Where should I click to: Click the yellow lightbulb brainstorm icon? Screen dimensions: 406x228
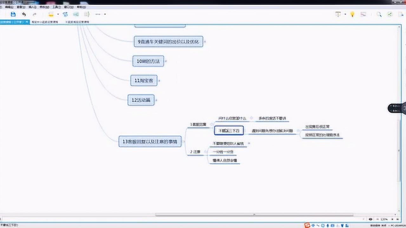(x=352, y=14)
